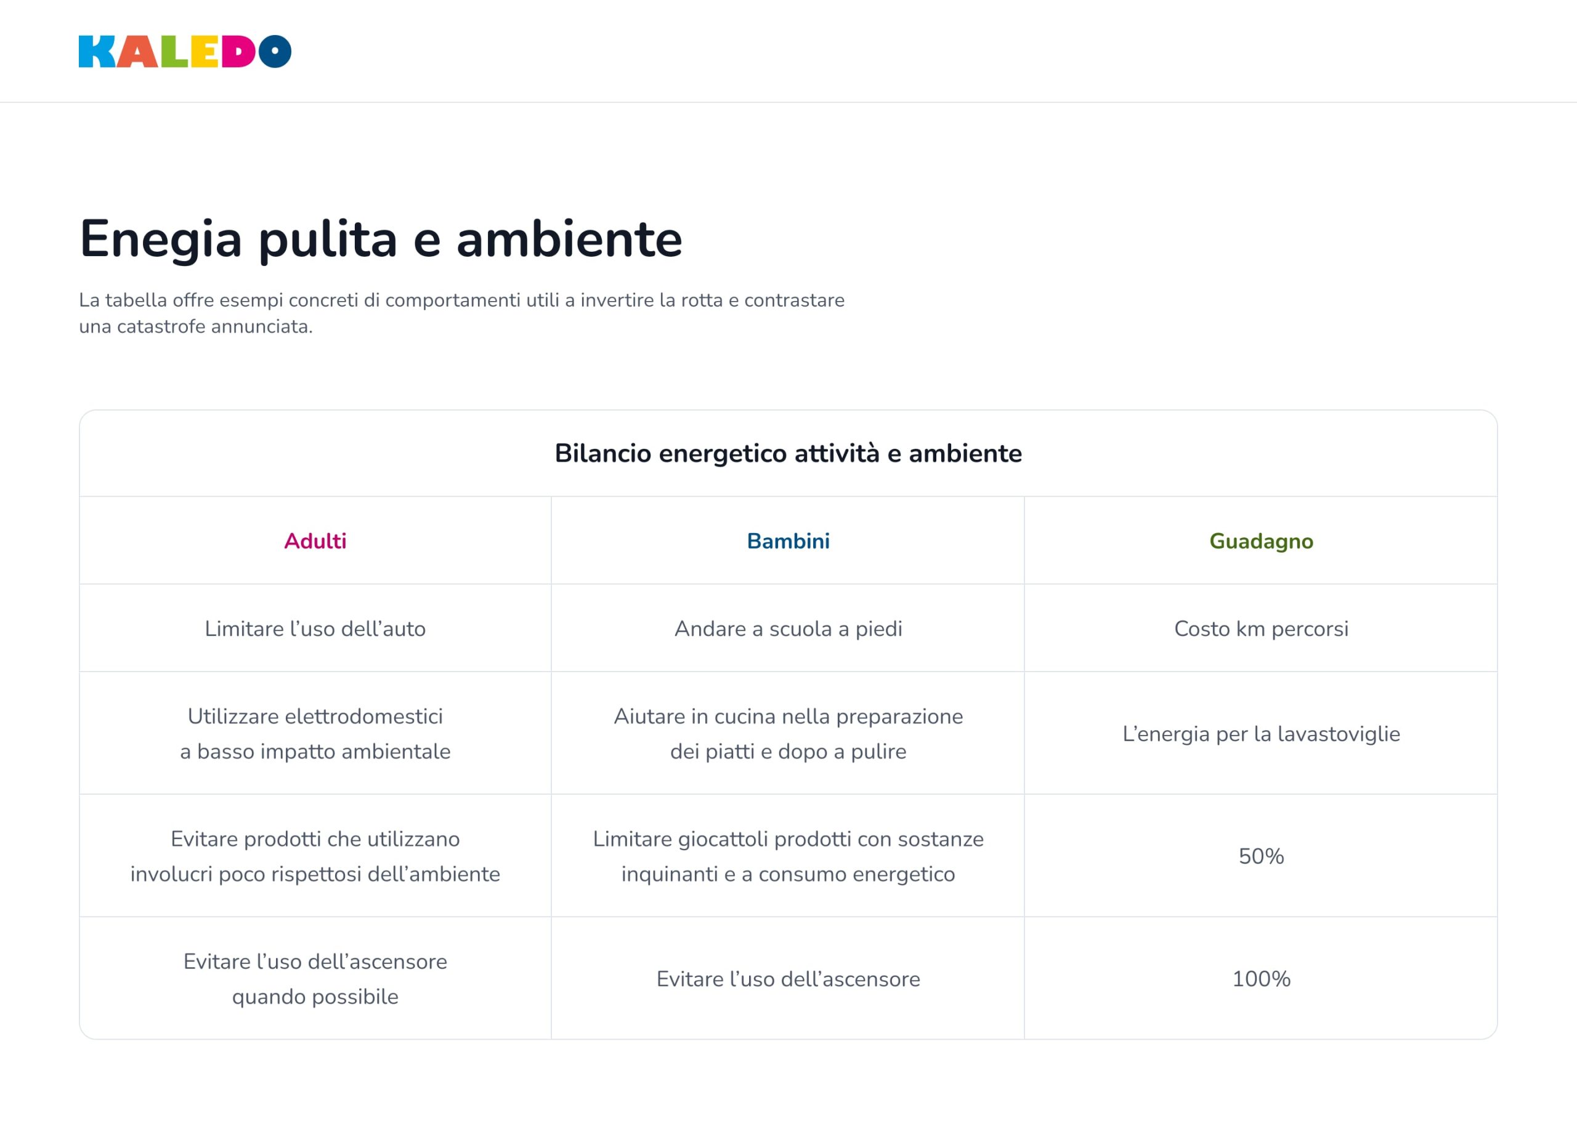Click the Kaledo logo
Screen dimensions: 1577x1145
pyautogui.click(x=185, y=52)
